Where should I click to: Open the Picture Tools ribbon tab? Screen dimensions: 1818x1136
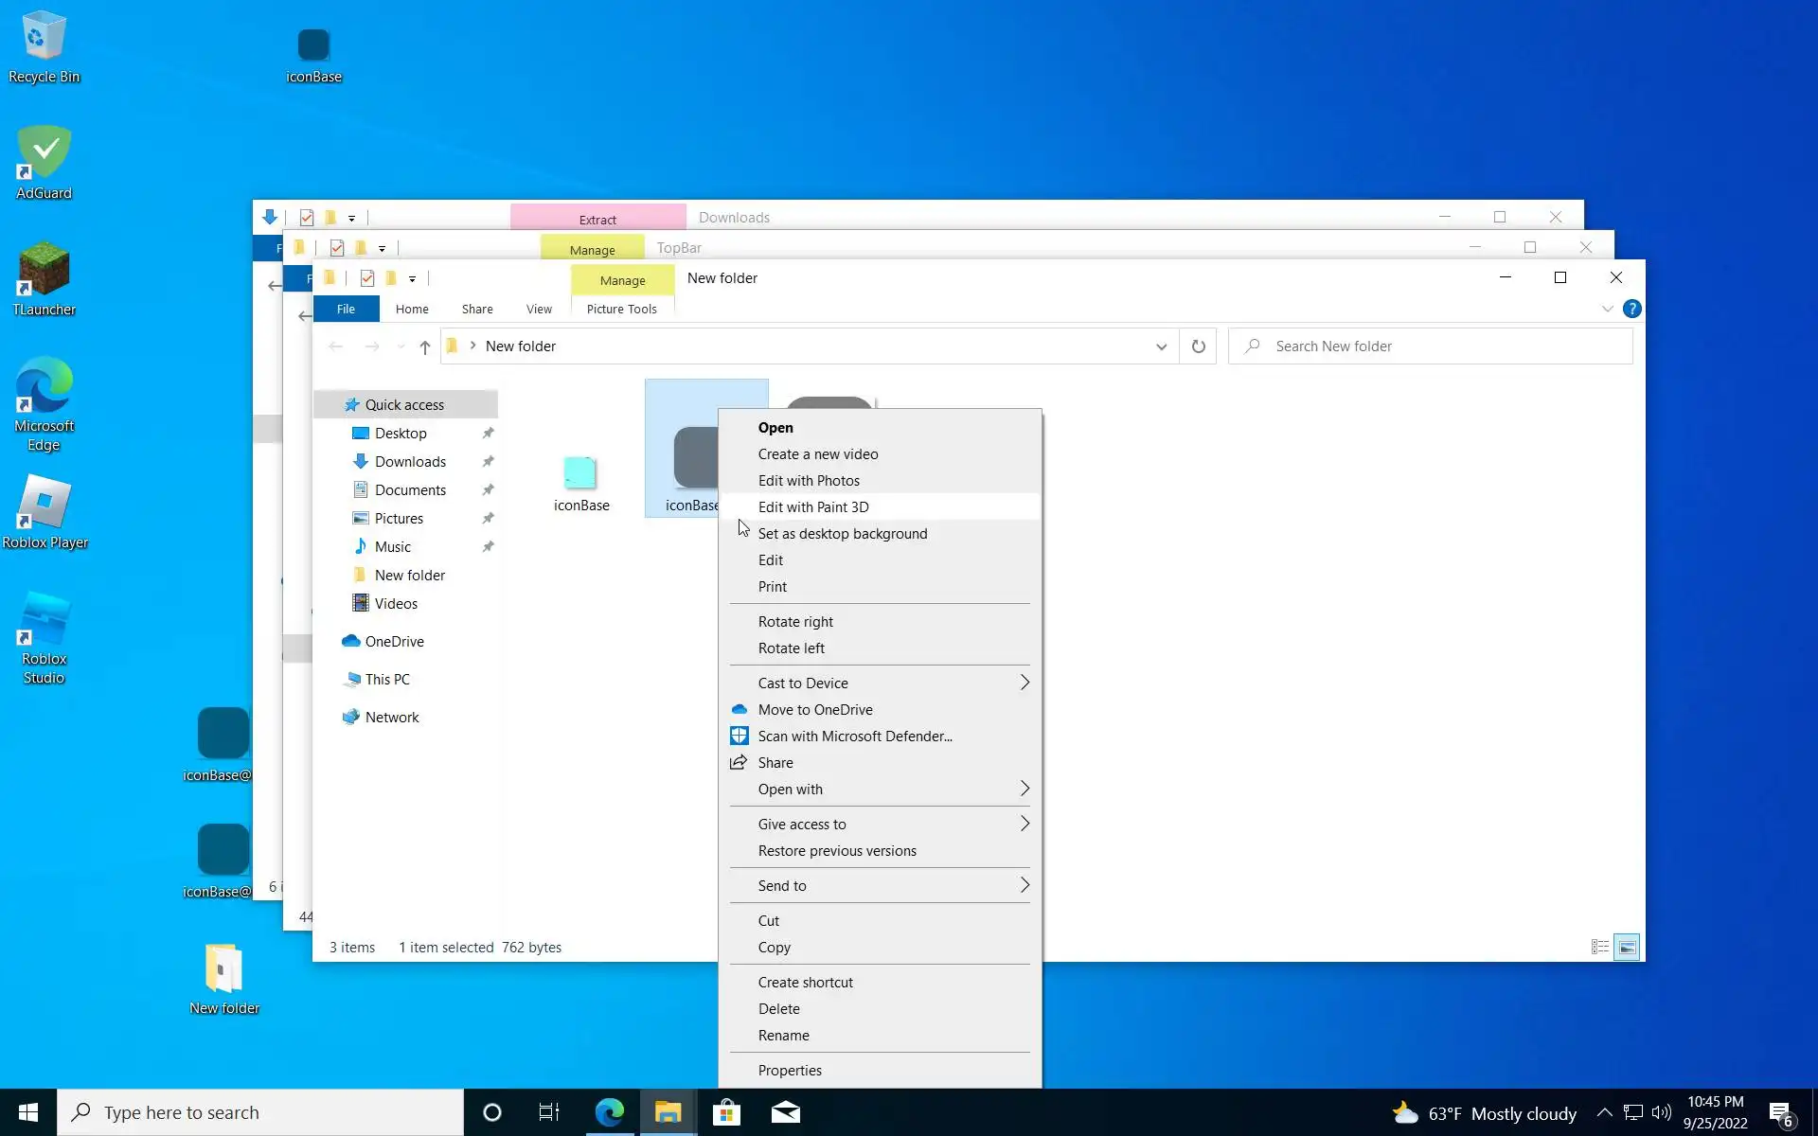[621, 309]
